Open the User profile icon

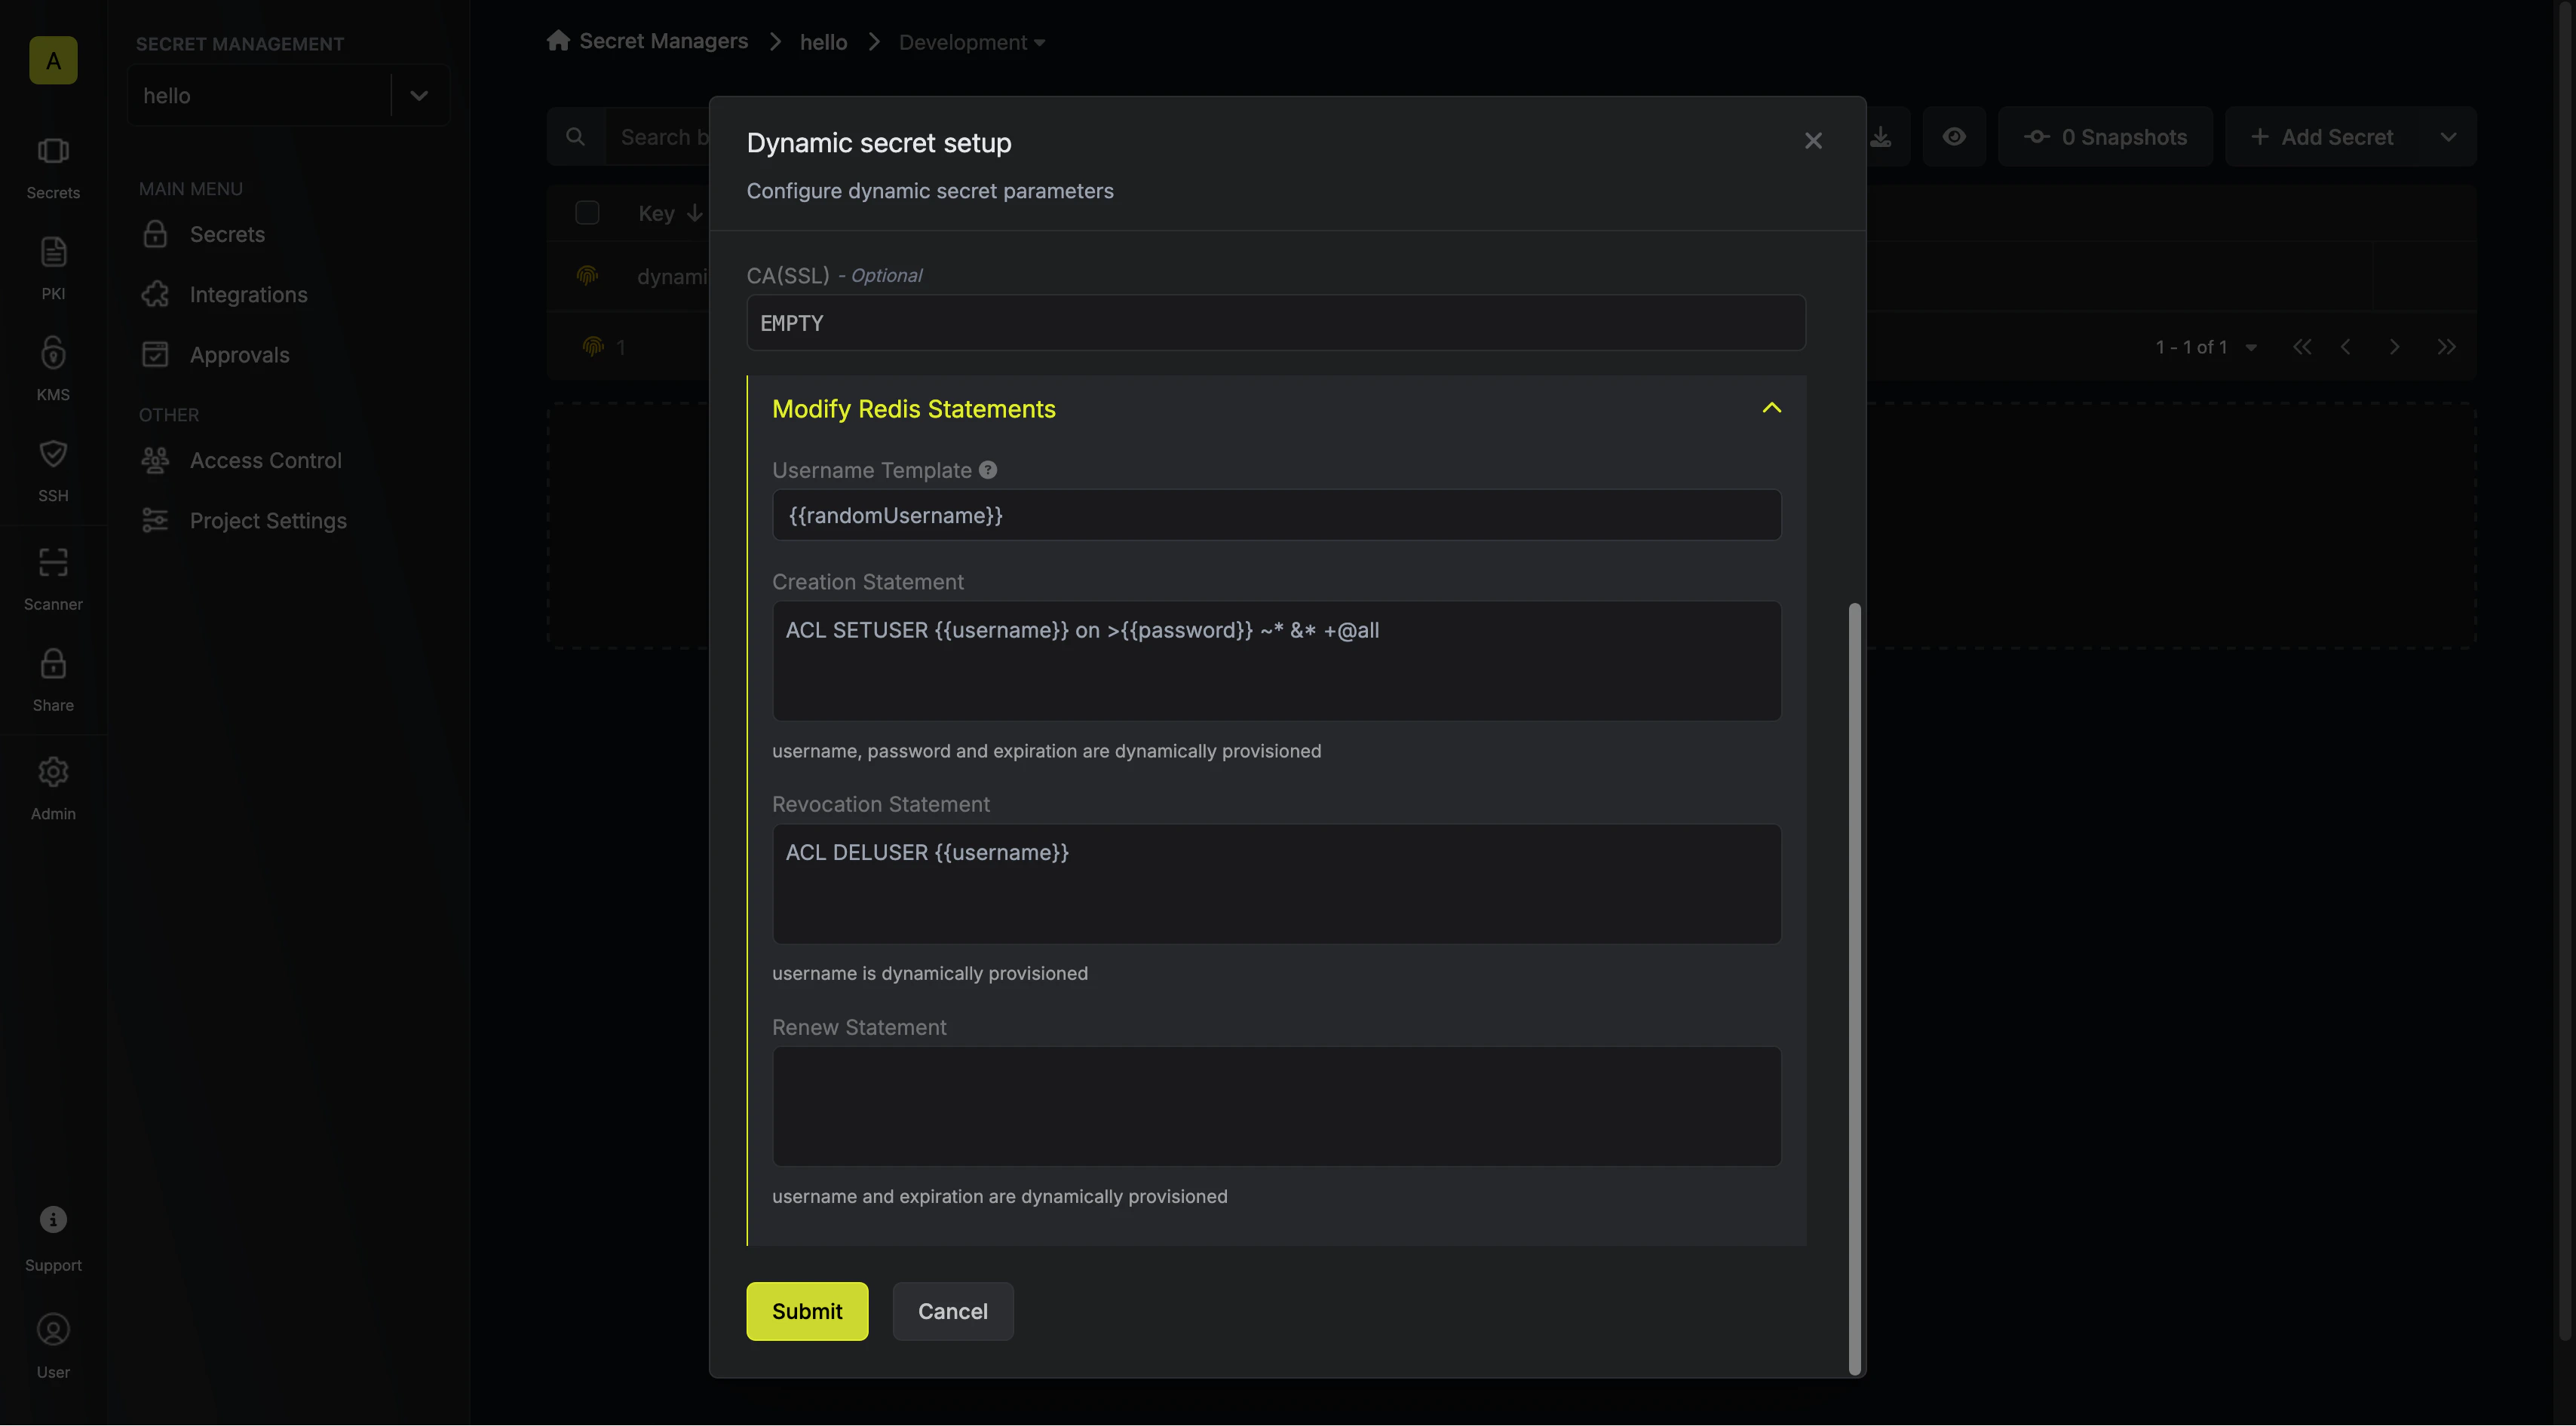(x=53, y=1330)
